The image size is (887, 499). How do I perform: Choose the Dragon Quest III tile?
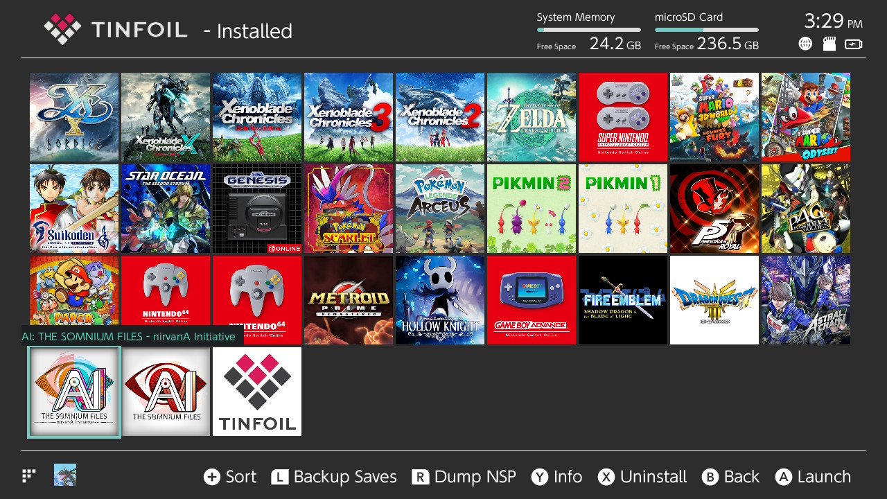point(714,300)
